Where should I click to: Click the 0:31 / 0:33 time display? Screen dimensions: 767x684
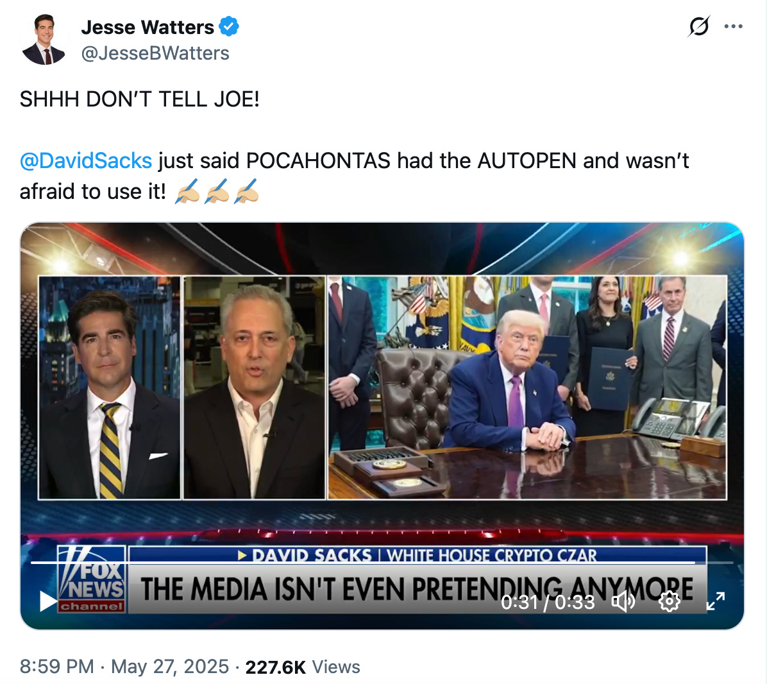click(548, 603)
